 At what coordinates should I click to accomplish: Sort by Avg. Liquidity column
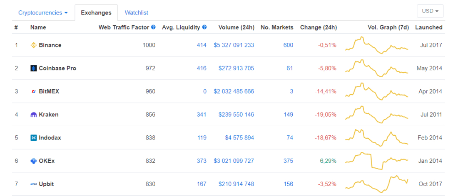click(x=181, y=27)
